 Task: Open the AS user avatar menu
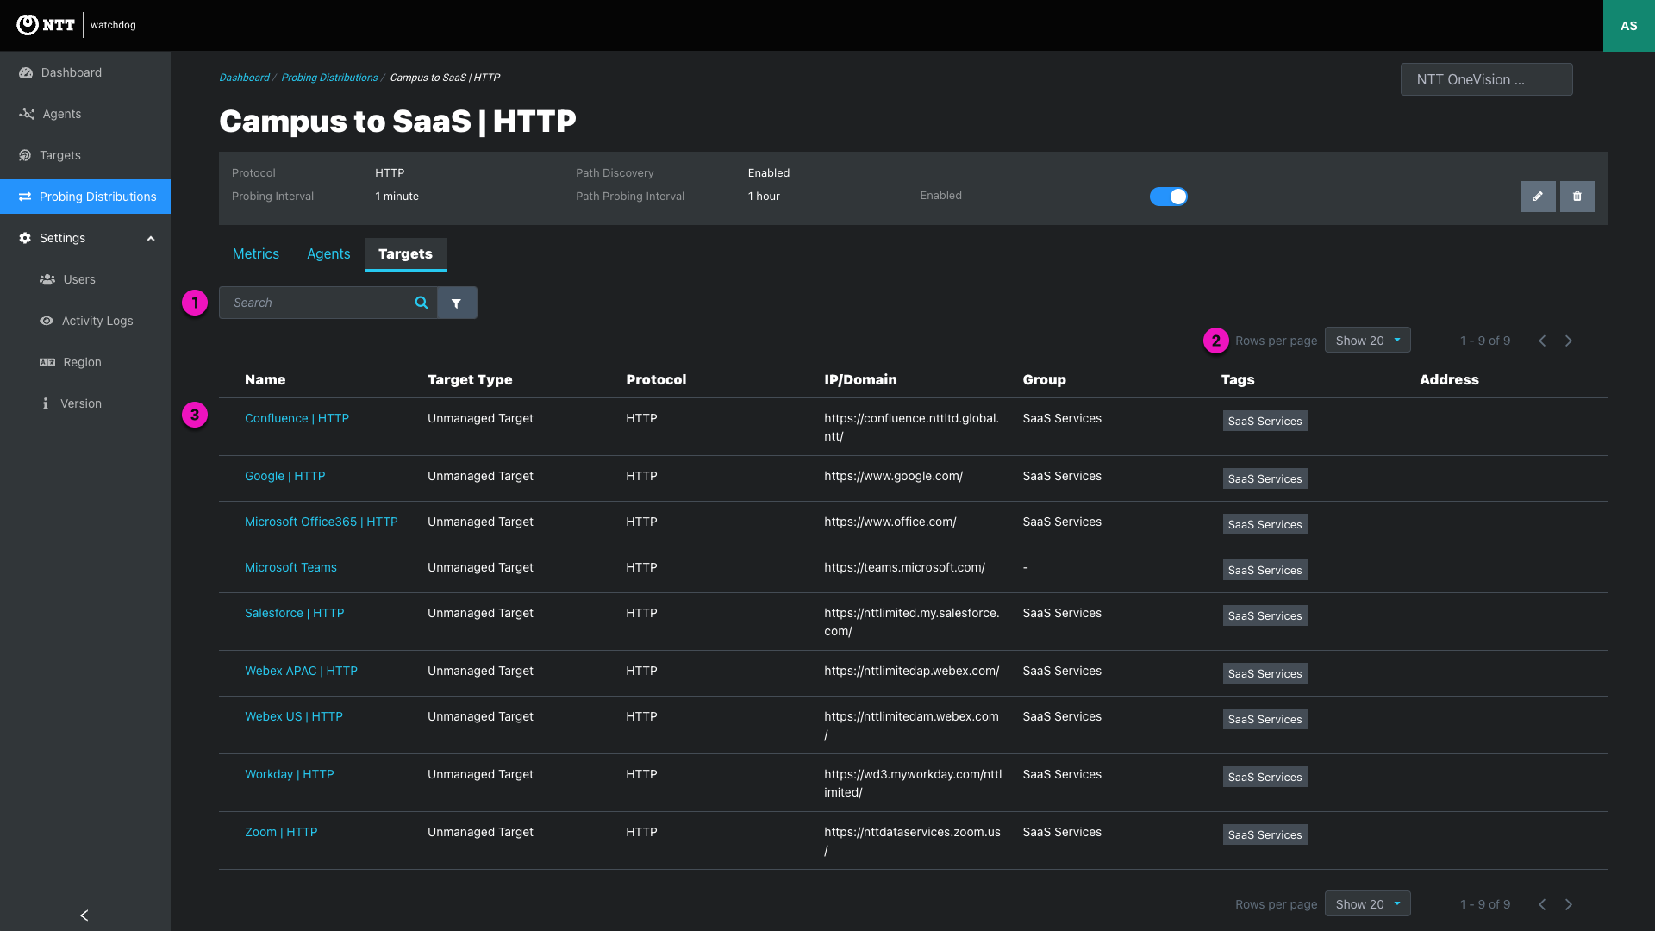1628,26
